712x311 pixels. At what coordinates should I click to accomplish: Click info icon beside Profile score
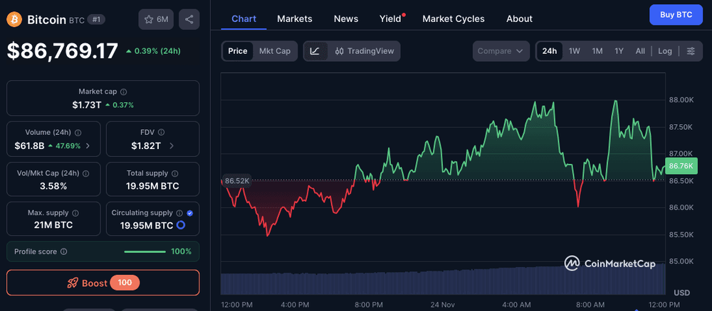[x=64, y=251]
